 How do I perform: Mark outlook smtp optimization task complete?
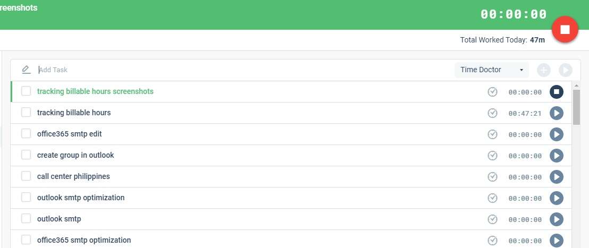[492, 198]
